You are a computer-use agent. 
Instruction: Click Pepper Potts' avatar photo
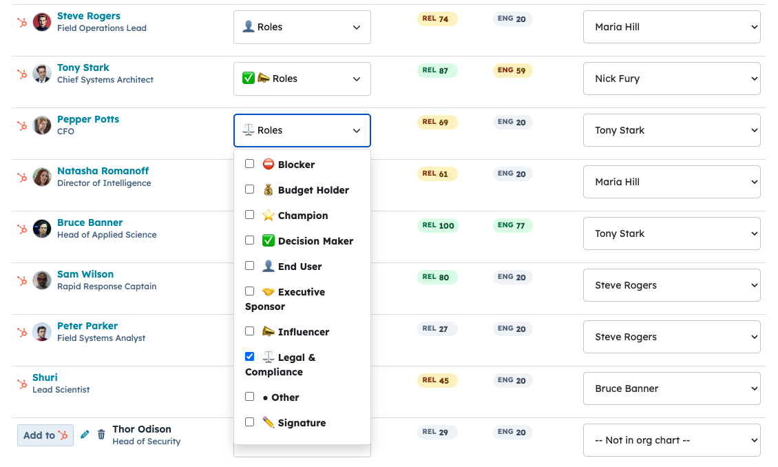pos(42,125)
